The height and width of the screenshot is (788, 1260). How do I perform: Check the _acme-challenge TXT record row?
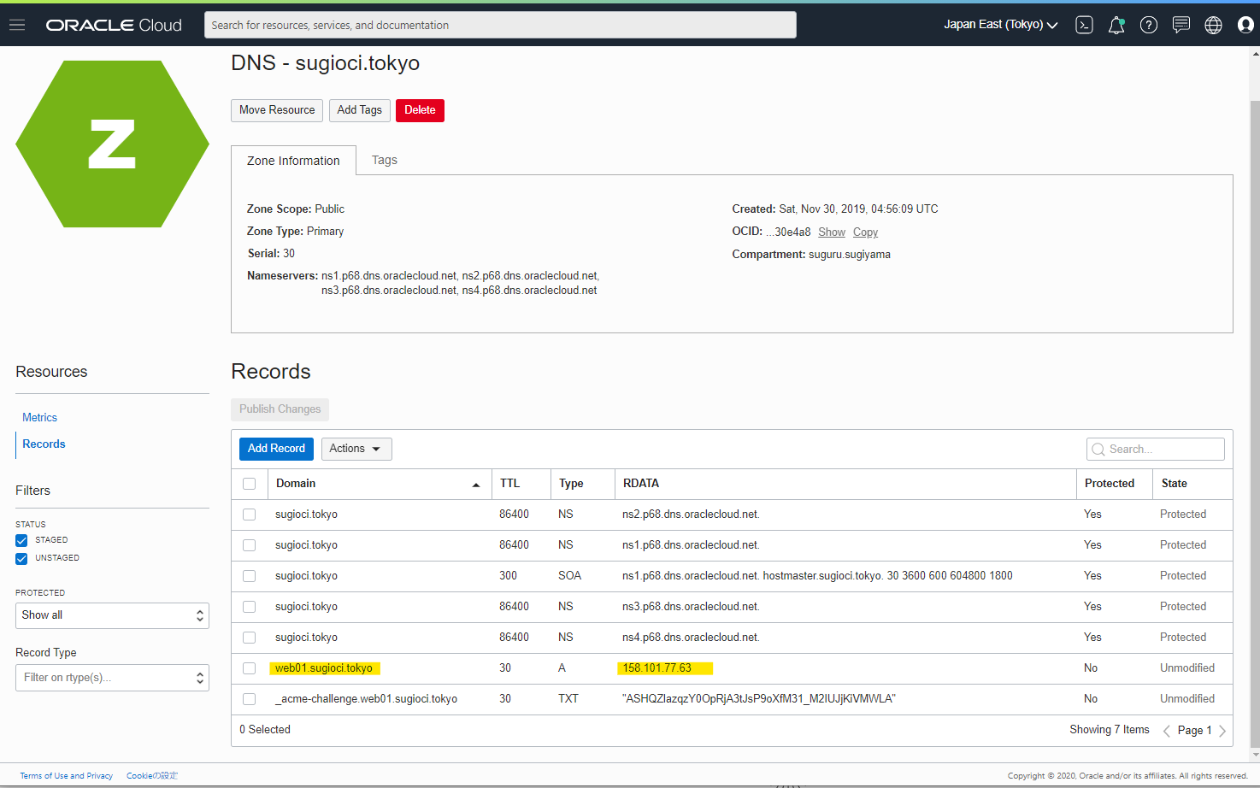coord(250,699)
